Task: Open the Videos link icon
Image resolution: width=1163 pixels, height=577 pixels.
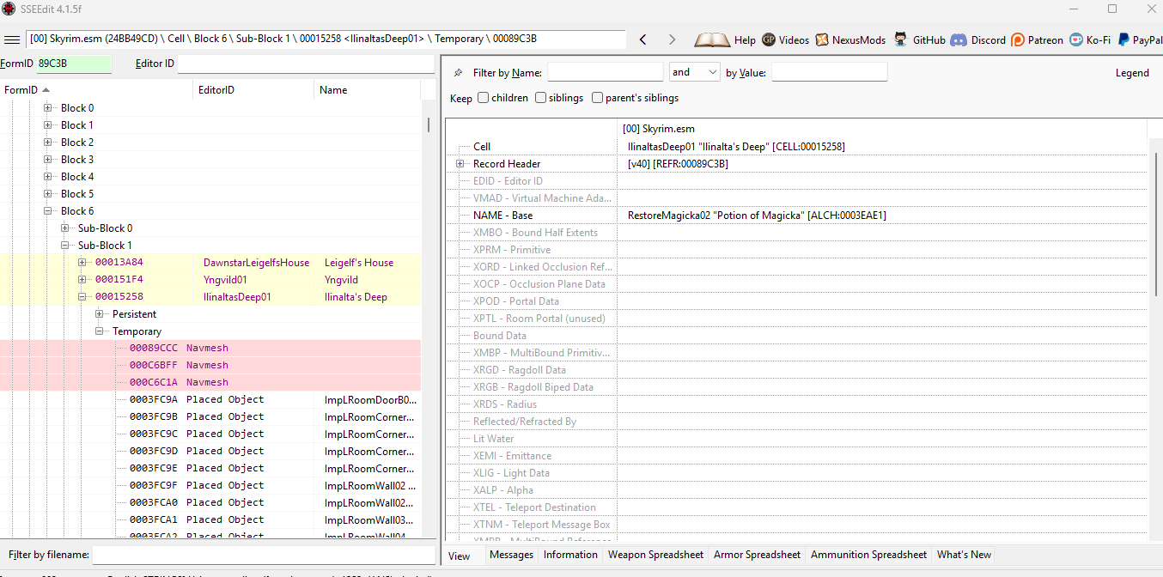Action: [769, 40]
